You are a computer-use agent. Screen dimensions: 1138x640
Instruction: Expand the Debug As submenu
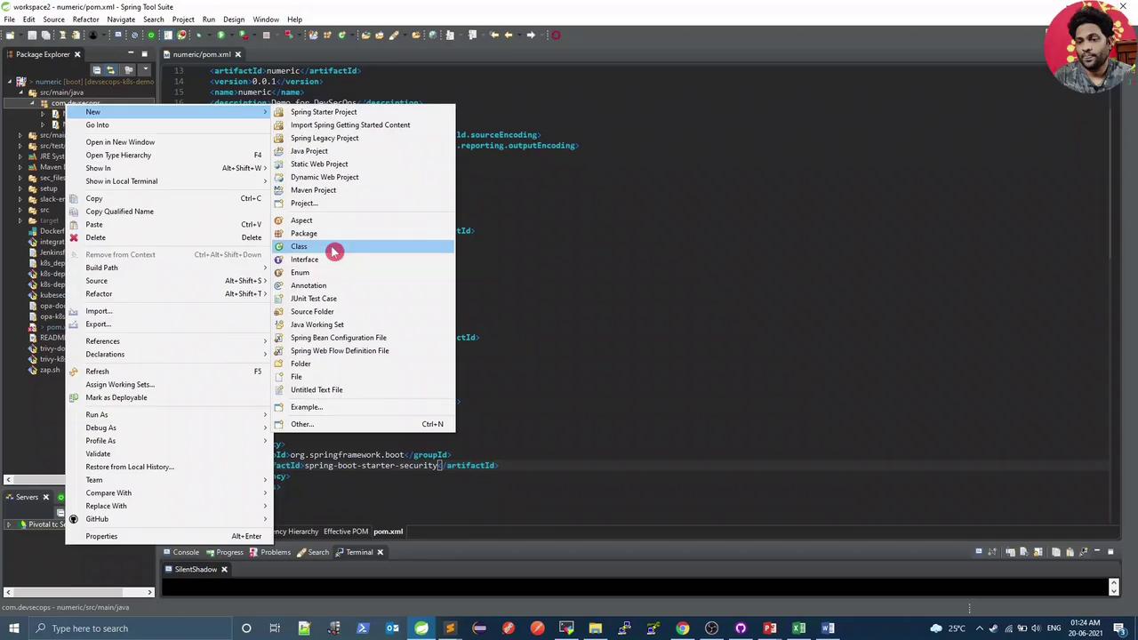[264, 428]
